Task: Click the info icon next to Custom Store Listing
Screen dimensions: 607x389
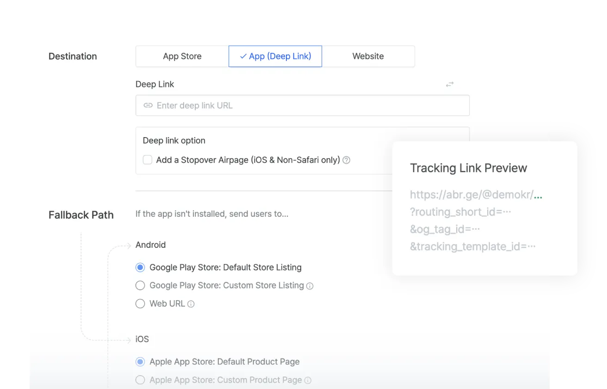Action: click(310, 285)
